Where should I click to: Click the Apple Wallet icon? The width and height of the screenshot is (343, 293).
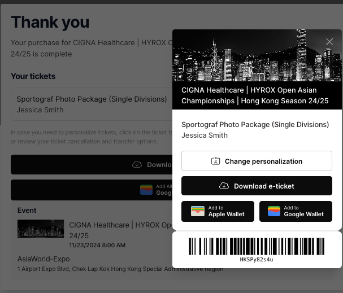(198, 211)
